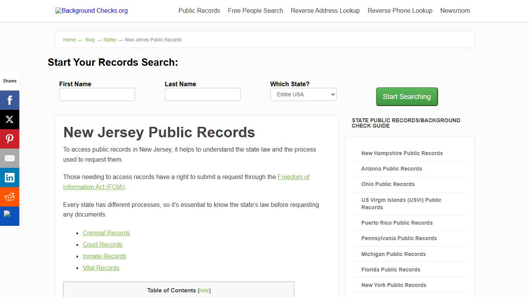
Task: Share the article on X (Twitter)
Action: pos(10,119)
